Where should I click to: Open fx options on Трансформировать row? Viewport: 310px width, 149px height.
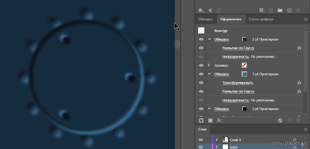pos(299,83)
